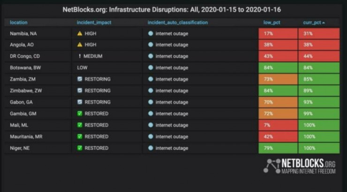Image resolution: width=347 pixels, height=192 pixels.
Task: Click the warning triangle icon for Angola
Action: point(80,45)
